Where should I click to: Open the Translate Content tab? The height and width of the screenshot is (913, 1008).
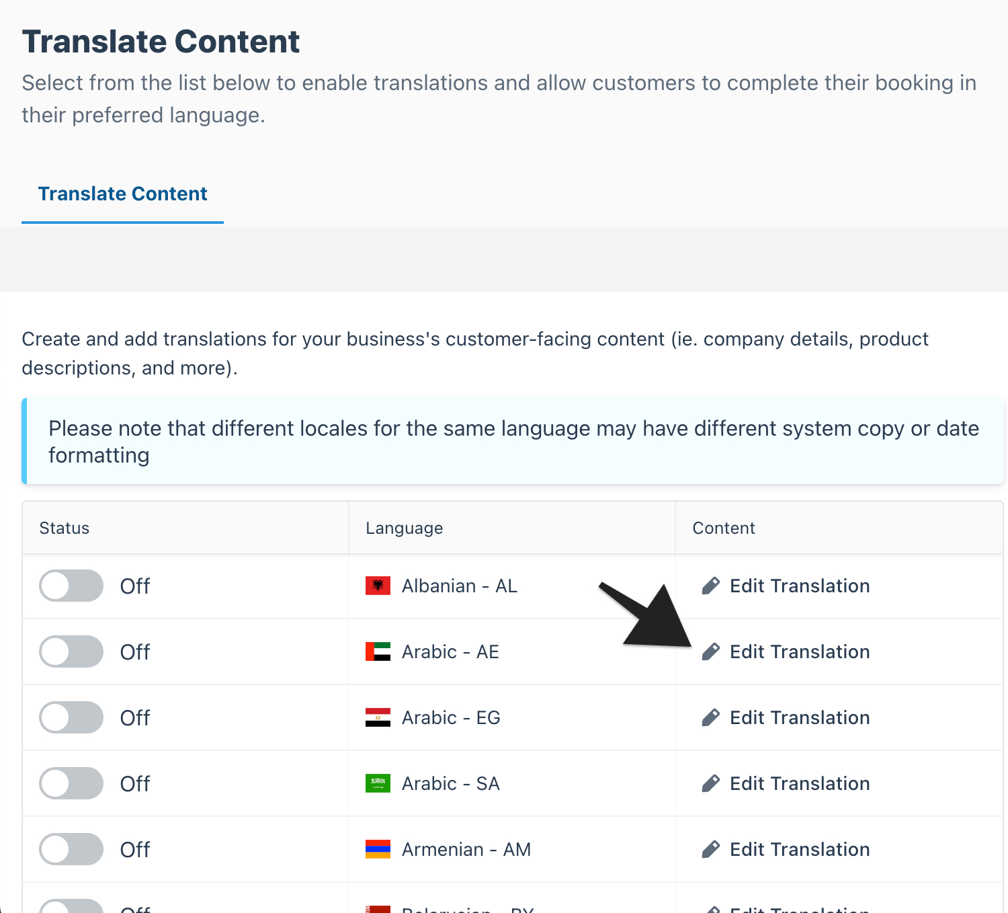coord(122,194)
